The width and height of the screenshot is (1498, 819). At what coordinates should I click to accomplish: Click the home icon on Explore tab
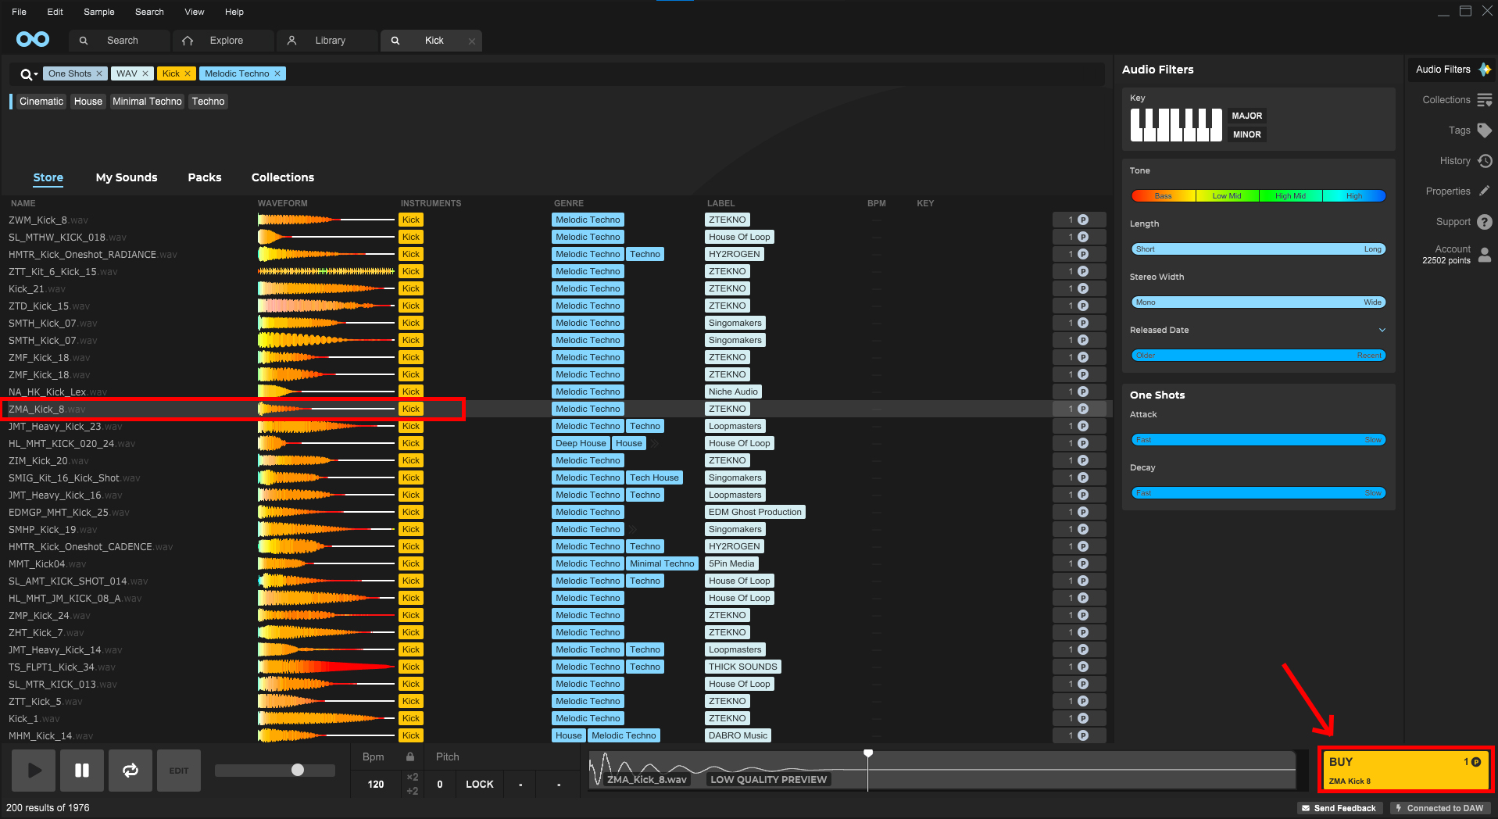pyautogui.click(x=188, y=41)
